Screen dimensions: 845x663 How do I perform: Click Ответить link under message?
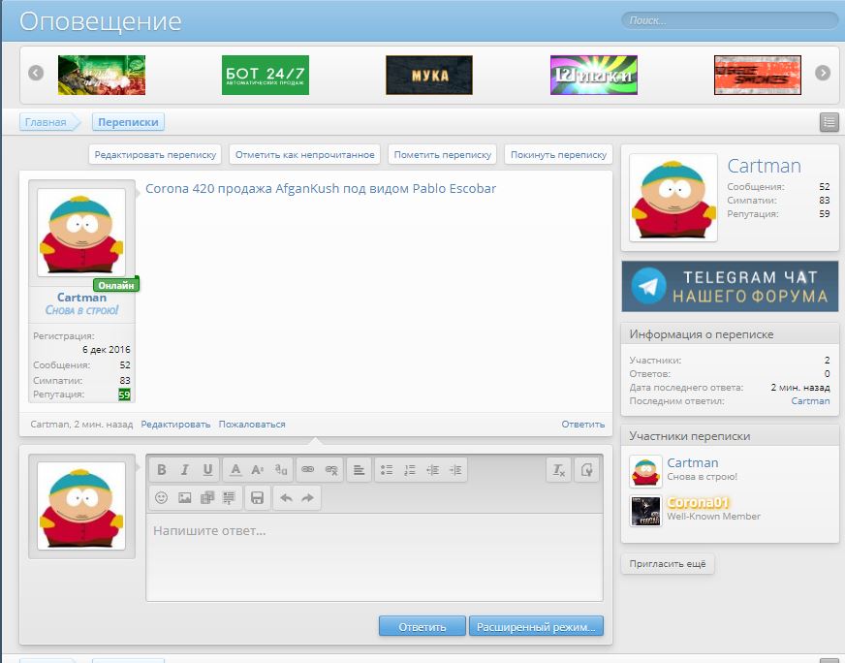582,425
